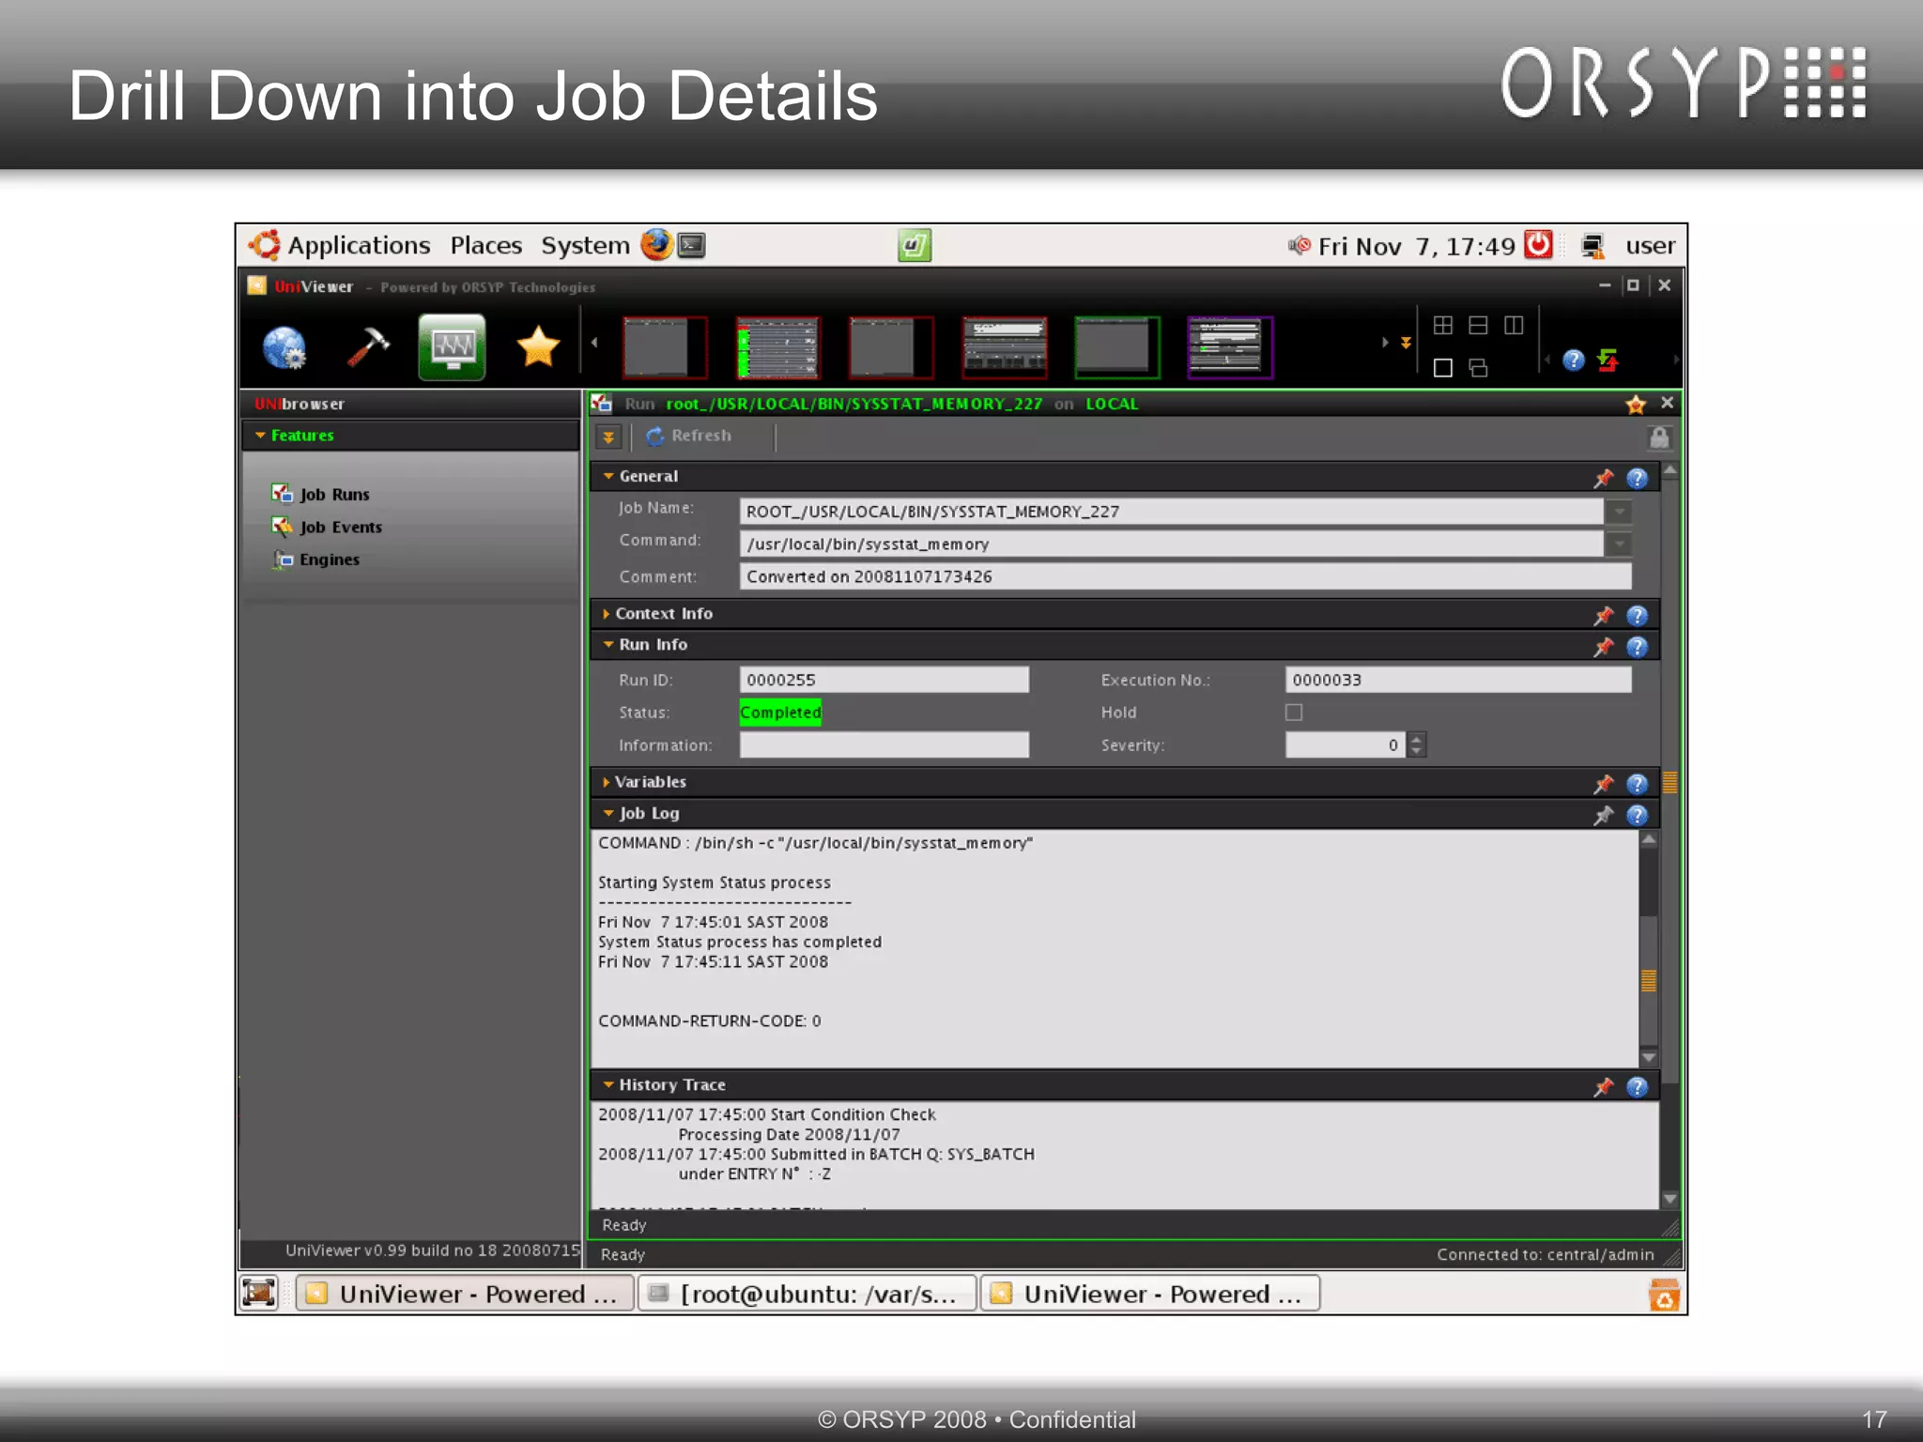Collapse the General section
Image resolution: width=1923 pixels, height=1442 pixels.
608,476
